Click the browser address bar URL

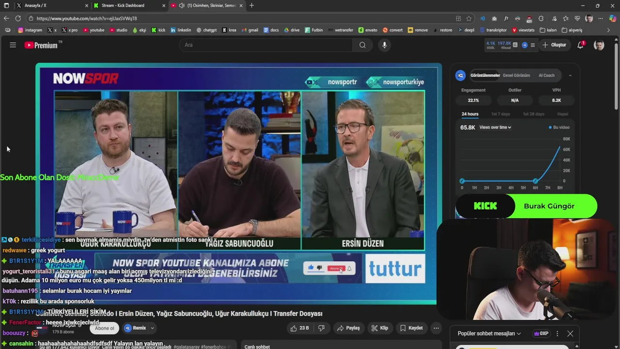[87, 18]
